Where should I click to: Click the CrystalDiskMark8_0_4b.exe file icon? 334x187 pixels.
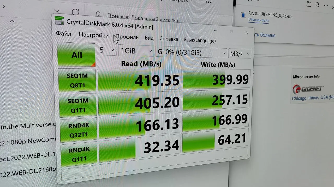pyautogui.click(x=243, y=15)
